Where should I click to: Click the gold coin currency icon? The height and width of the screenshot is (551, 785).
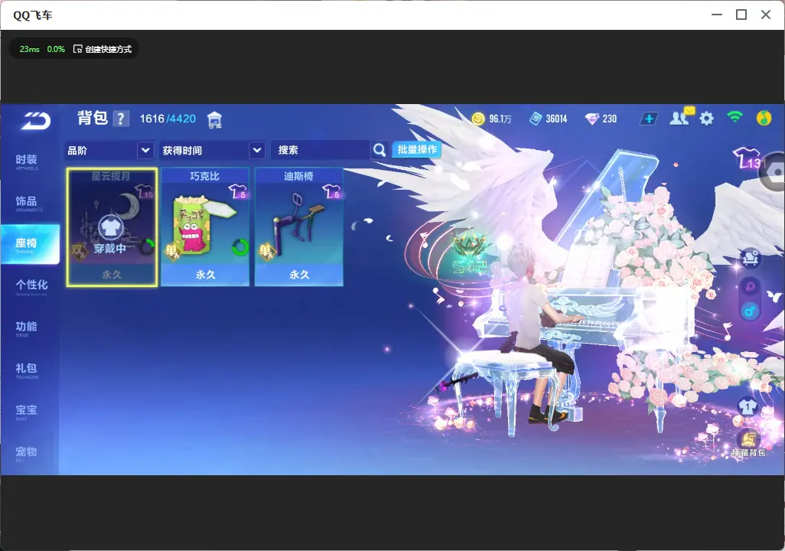coord(479,119)
